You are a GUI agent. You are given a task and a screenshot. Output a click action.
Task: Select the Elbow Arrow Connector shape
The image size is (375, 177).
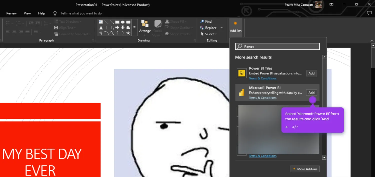112,27
